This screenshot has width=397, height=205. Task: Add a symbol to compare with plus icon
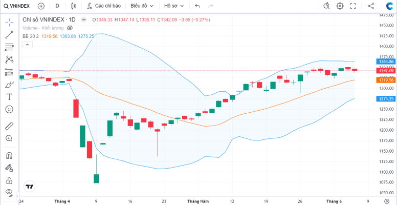(41, 6)
